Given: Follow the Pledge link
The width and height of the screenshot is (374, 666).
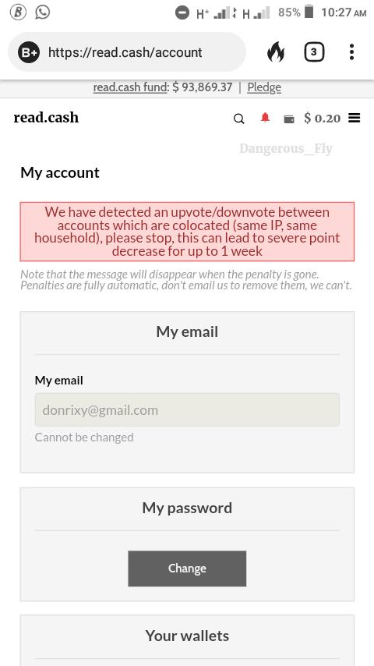Looking at the screenshot, I should tap(264, 87).
